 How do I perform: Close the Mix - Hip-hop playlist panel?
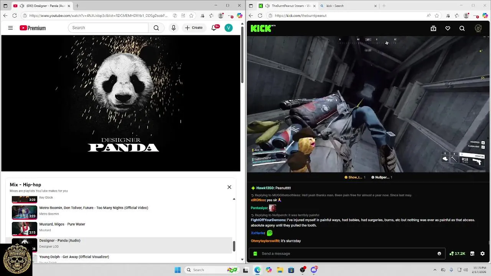pyautogui.click(x=229, y=187)
